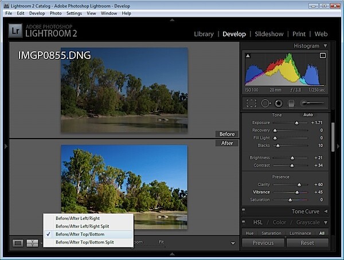Switch to the Library module
This screenshot has width=344, height=260.
(x=204, y=34)
